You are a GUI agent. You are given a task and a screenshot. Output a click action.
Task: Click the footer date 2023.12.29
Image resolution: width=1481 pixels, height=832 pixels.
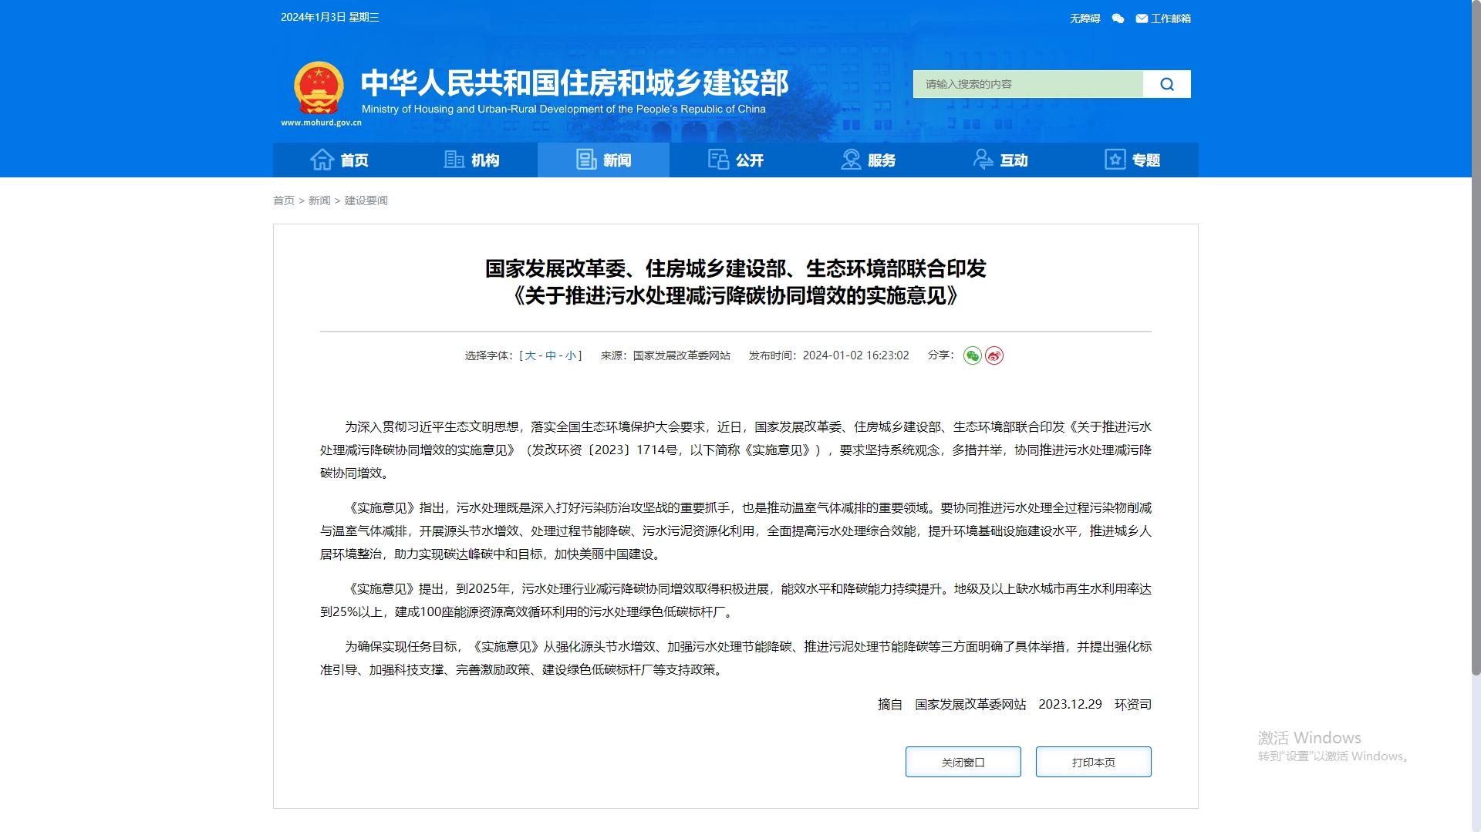pos(1070,704)
